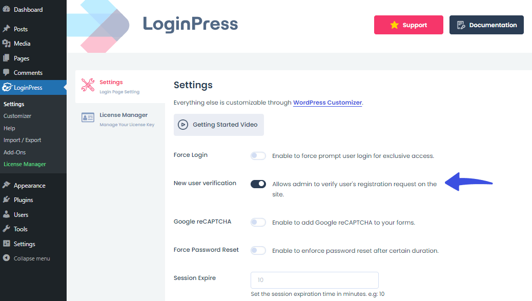Click the Settings page heading
Viewport: 532px width, 301px height.
(x=193, y=85)
